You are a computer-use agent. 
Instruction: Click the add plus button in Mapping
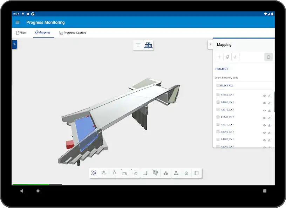[219, 57]
